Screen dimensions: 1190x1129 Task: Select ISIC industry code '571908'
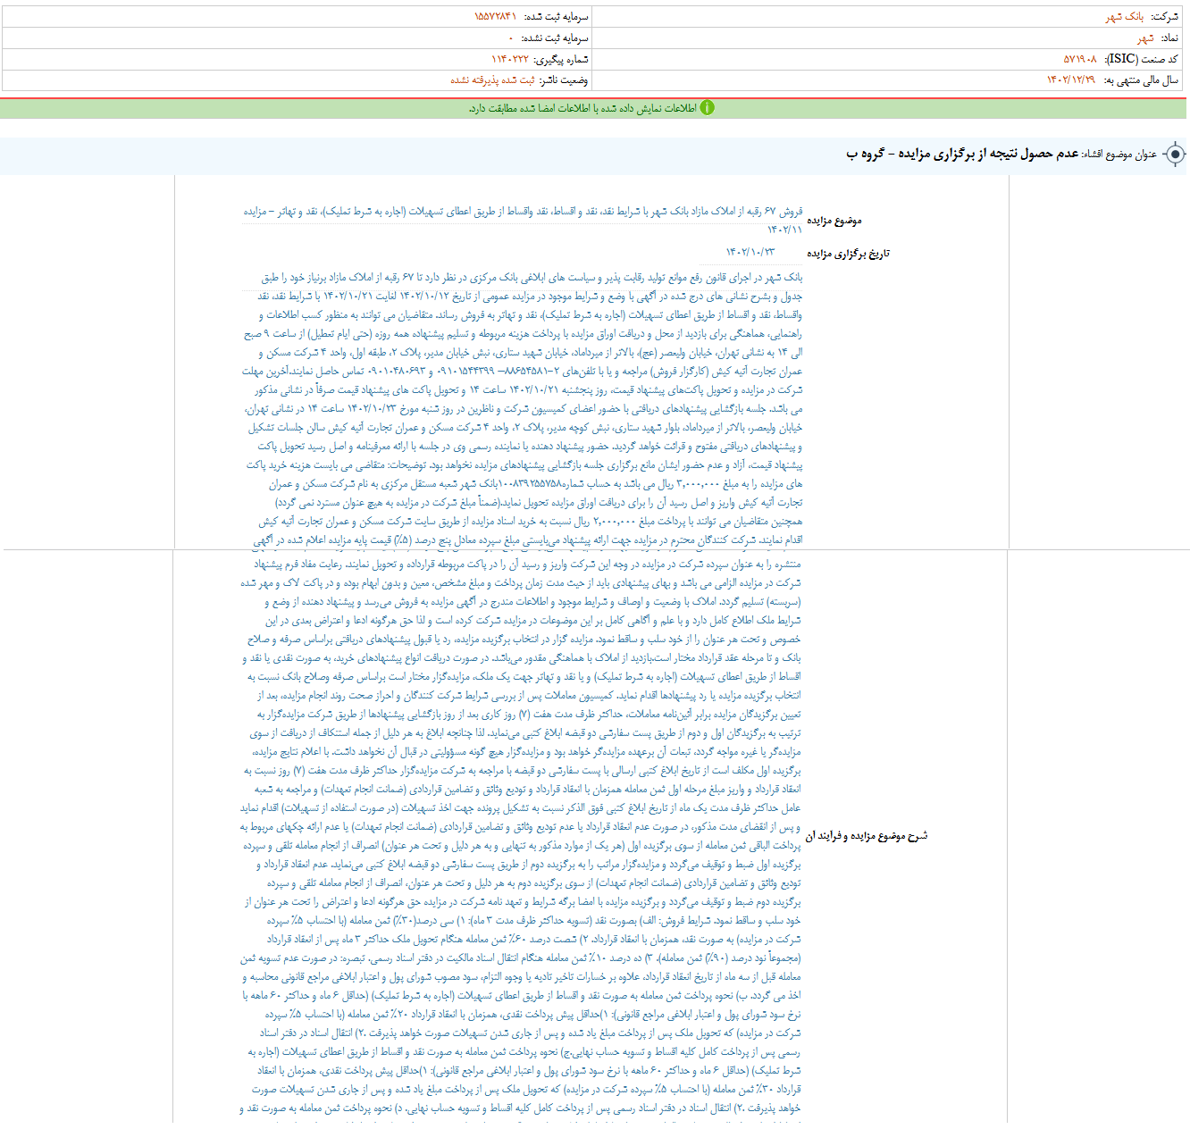point(1080,59)
